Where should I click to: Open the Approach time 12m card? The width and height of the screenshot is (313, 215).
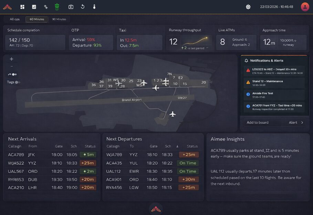coord(283,42)
